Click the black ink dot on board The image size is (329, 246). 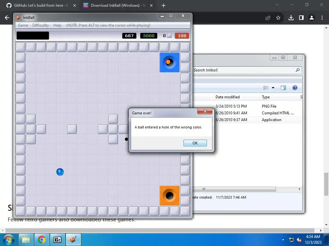[126, 139]
